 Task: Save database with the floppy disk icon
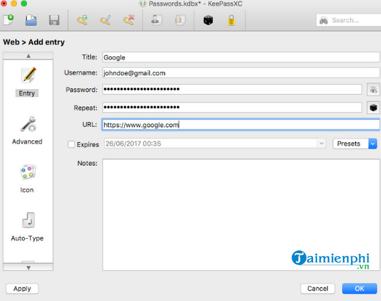tap(54, 20)
